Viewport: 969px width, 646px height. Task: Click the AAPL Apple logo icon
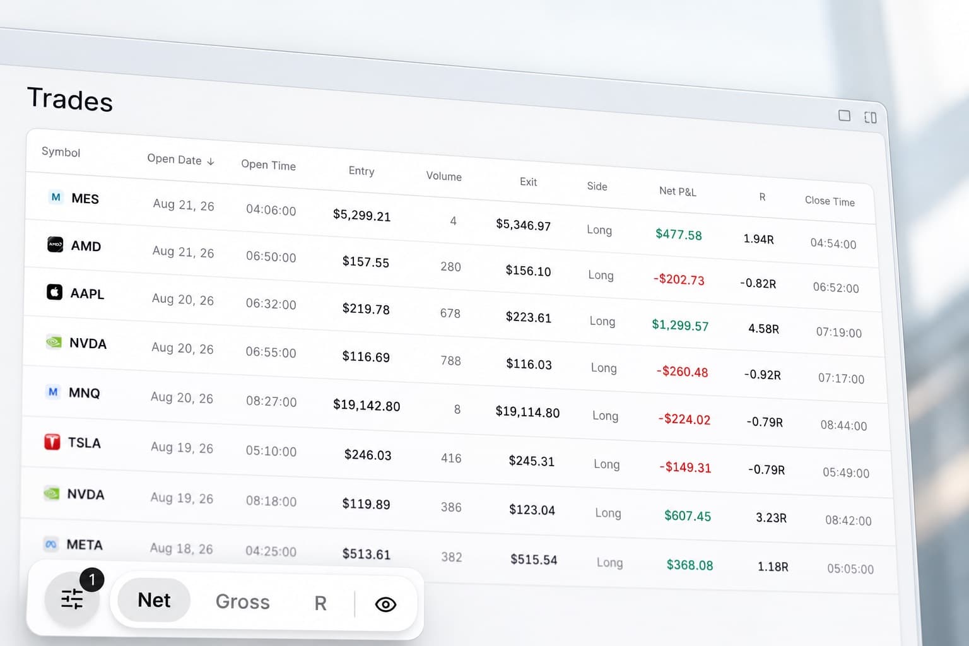[x=55, y=291]
